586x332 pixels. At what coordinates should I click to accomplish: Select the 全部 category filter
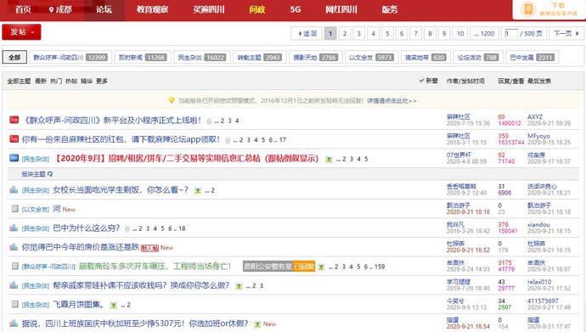[x=14, y=57]
